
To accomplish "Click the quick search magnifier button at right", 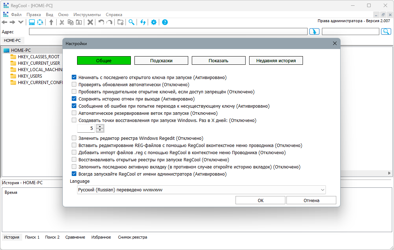I will (386, 31).
